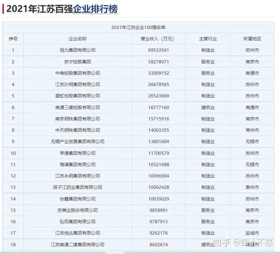
Task: Click the company name 中天钢铁集团有限公司
Action: point(77,130)
